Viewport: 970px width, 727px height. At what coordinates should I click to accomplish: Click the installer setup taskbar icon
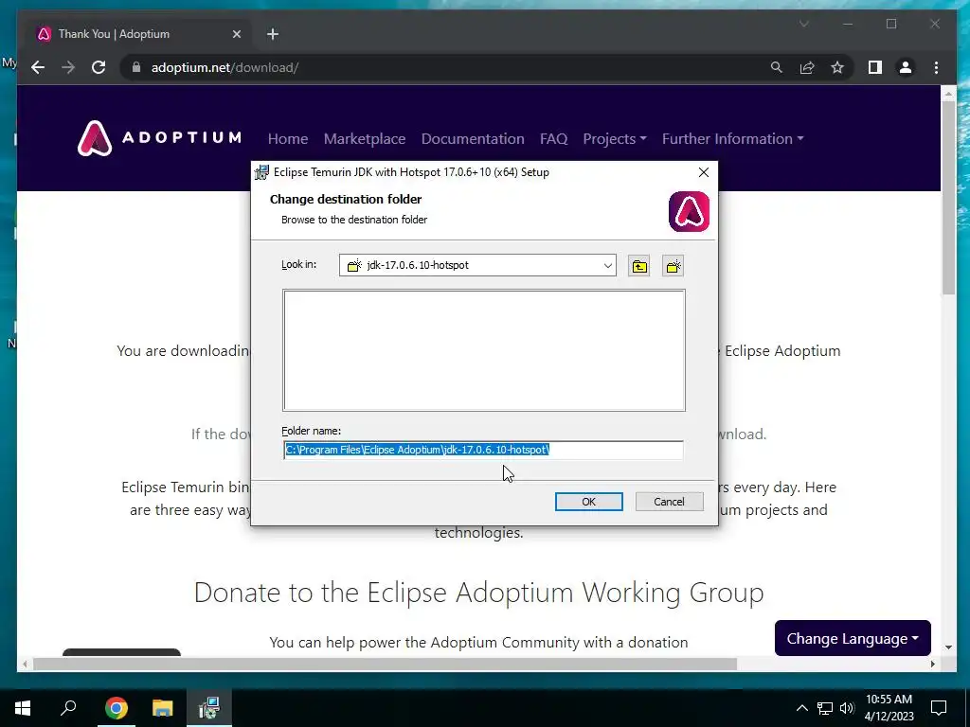pos(209,708)
